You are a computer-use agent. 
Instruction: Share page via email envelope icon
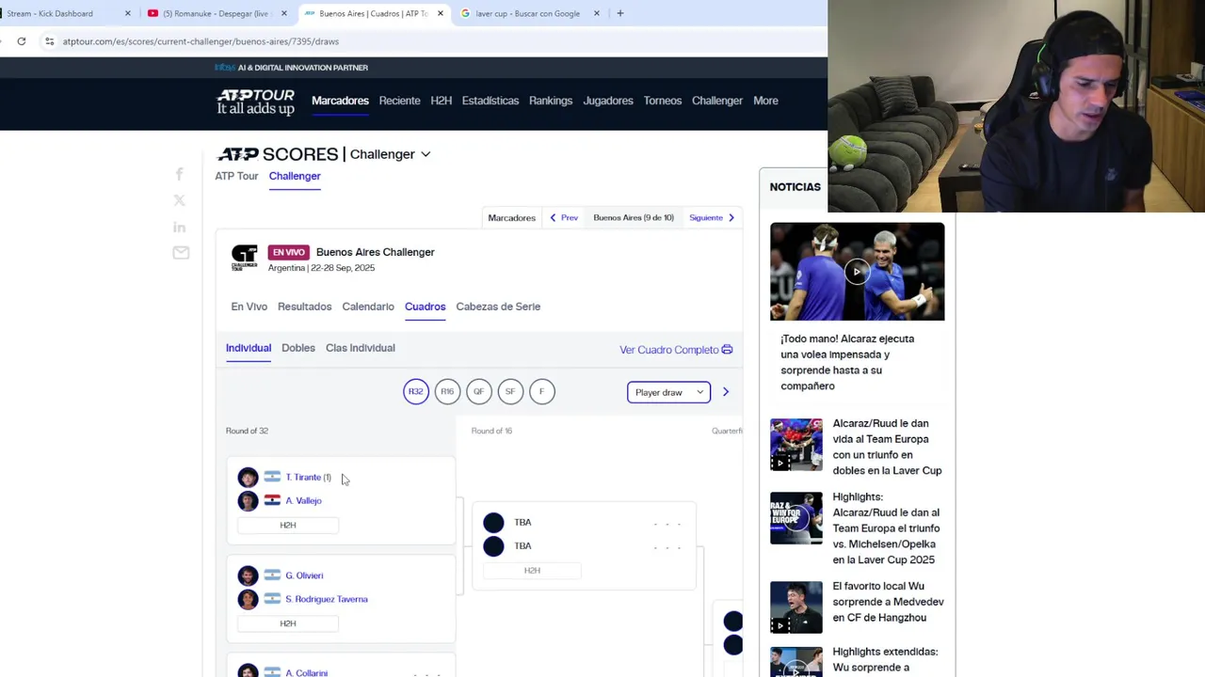click(180, 252)
